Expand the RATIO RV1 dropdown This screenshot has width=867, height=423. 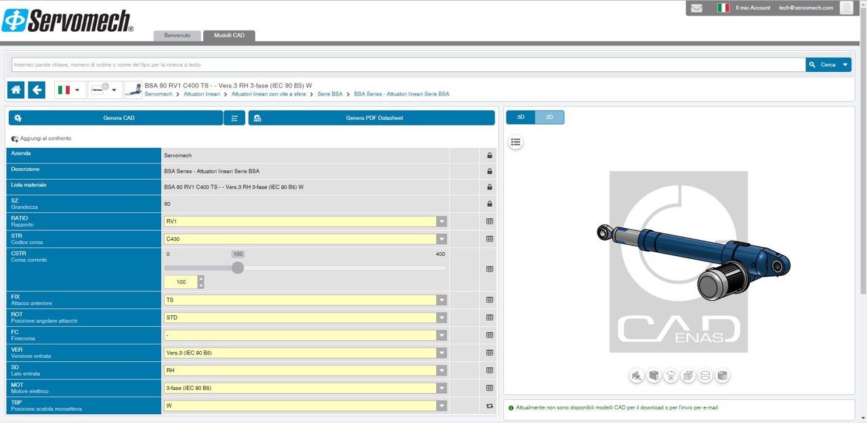[x=305, y=221]
